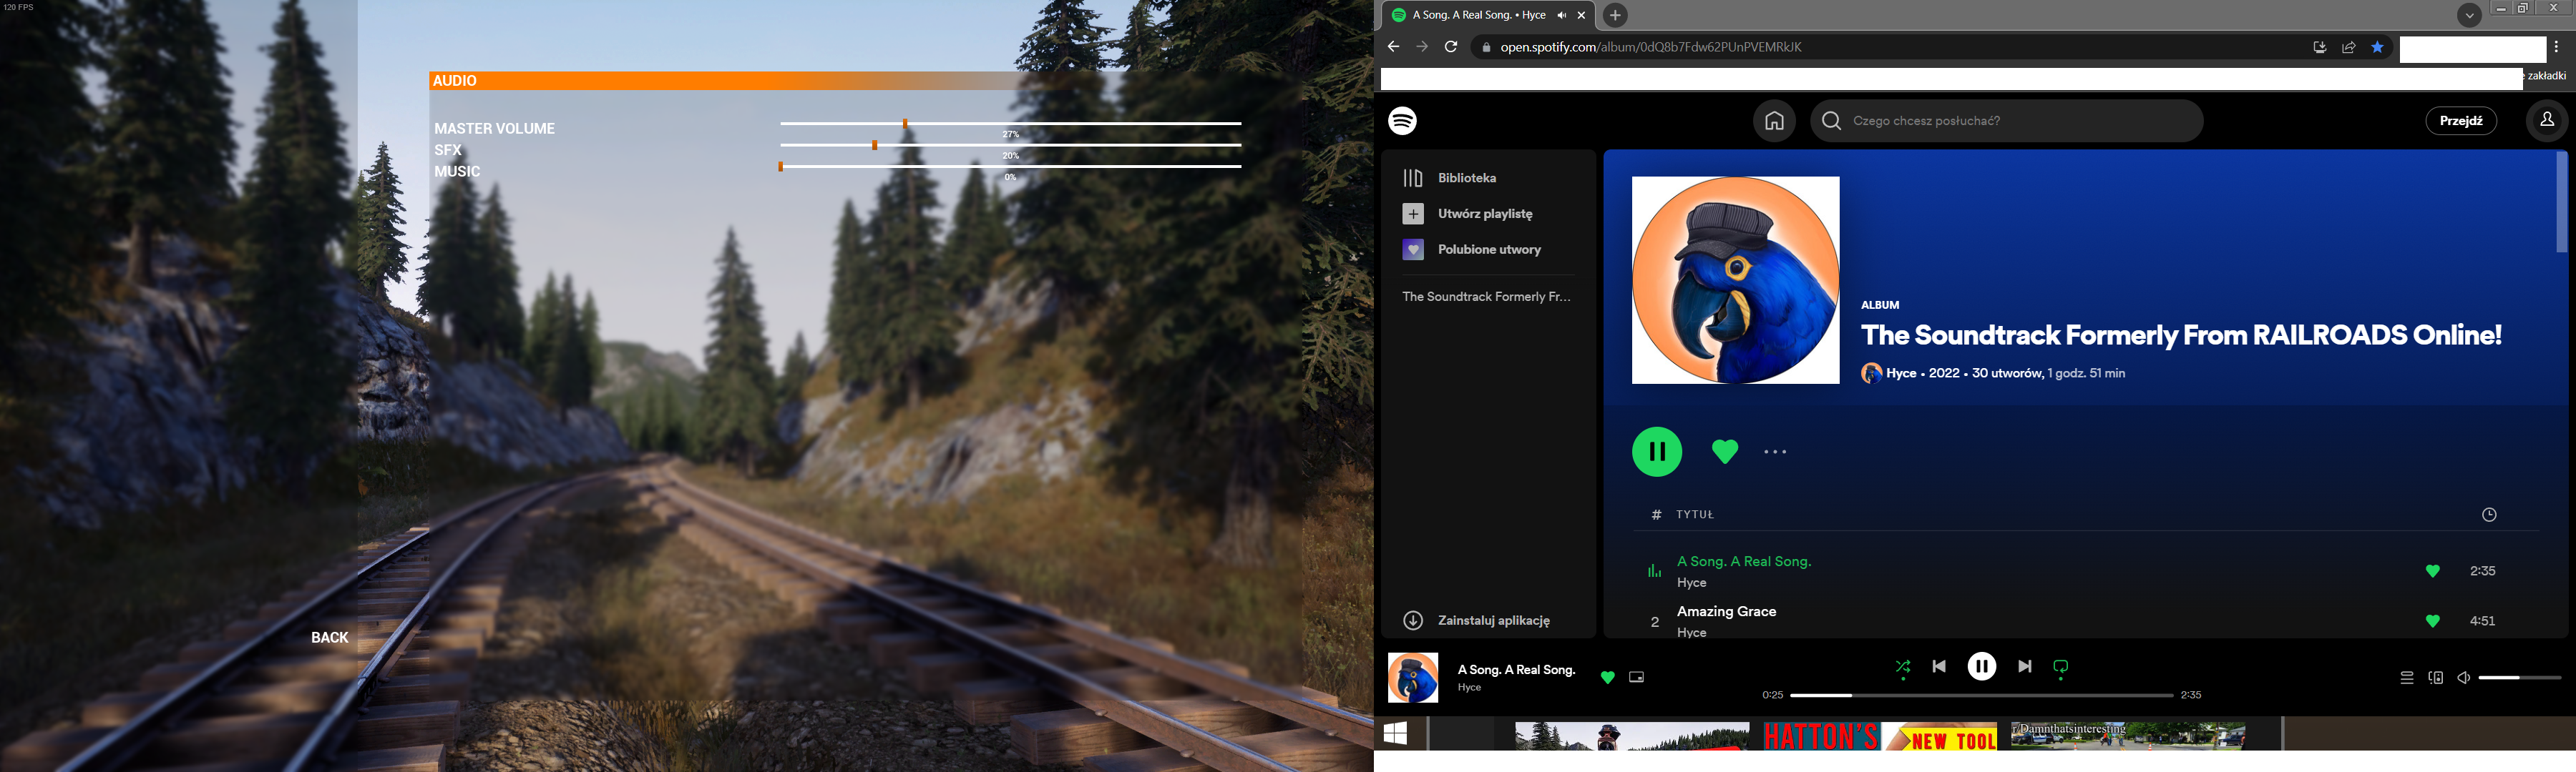The width and height of the screenshot is (2576, 772).
Task: Click the MASTER VOLUME slider track
Action: tap(1010, 123)
